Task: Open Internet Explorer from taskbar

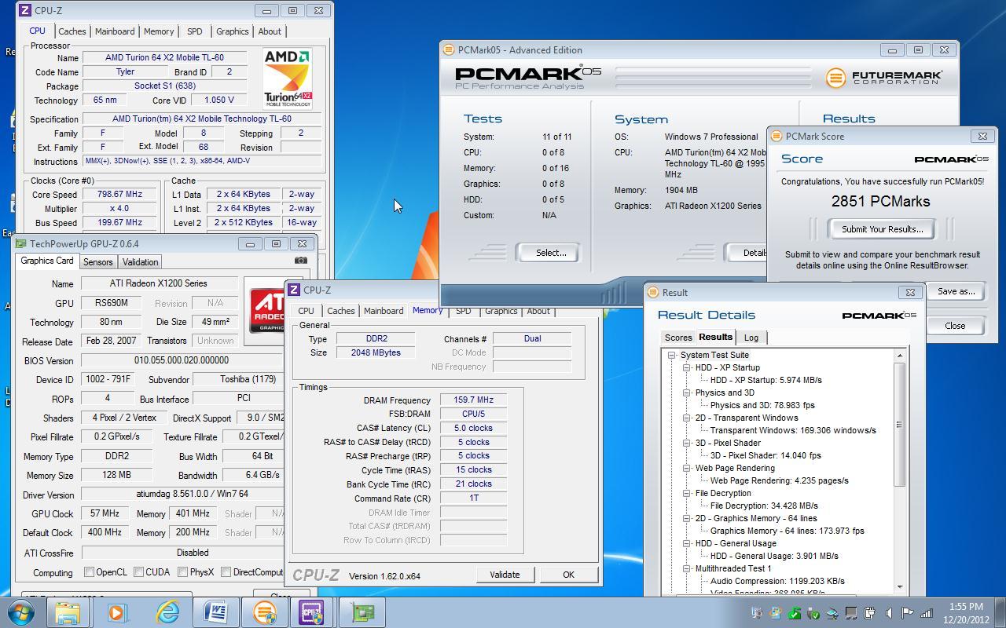Action: click(x=167, y=612)
